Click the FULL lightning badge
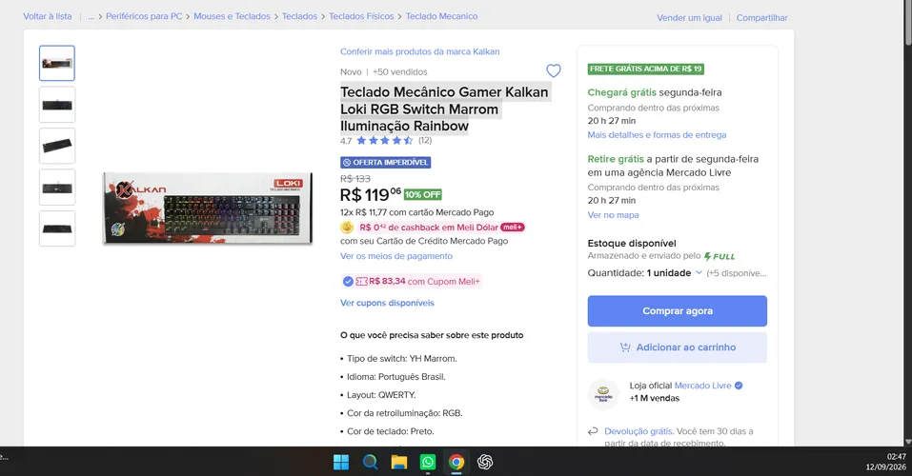Viewport: 912px width, 476px height. tap(719, 256)
